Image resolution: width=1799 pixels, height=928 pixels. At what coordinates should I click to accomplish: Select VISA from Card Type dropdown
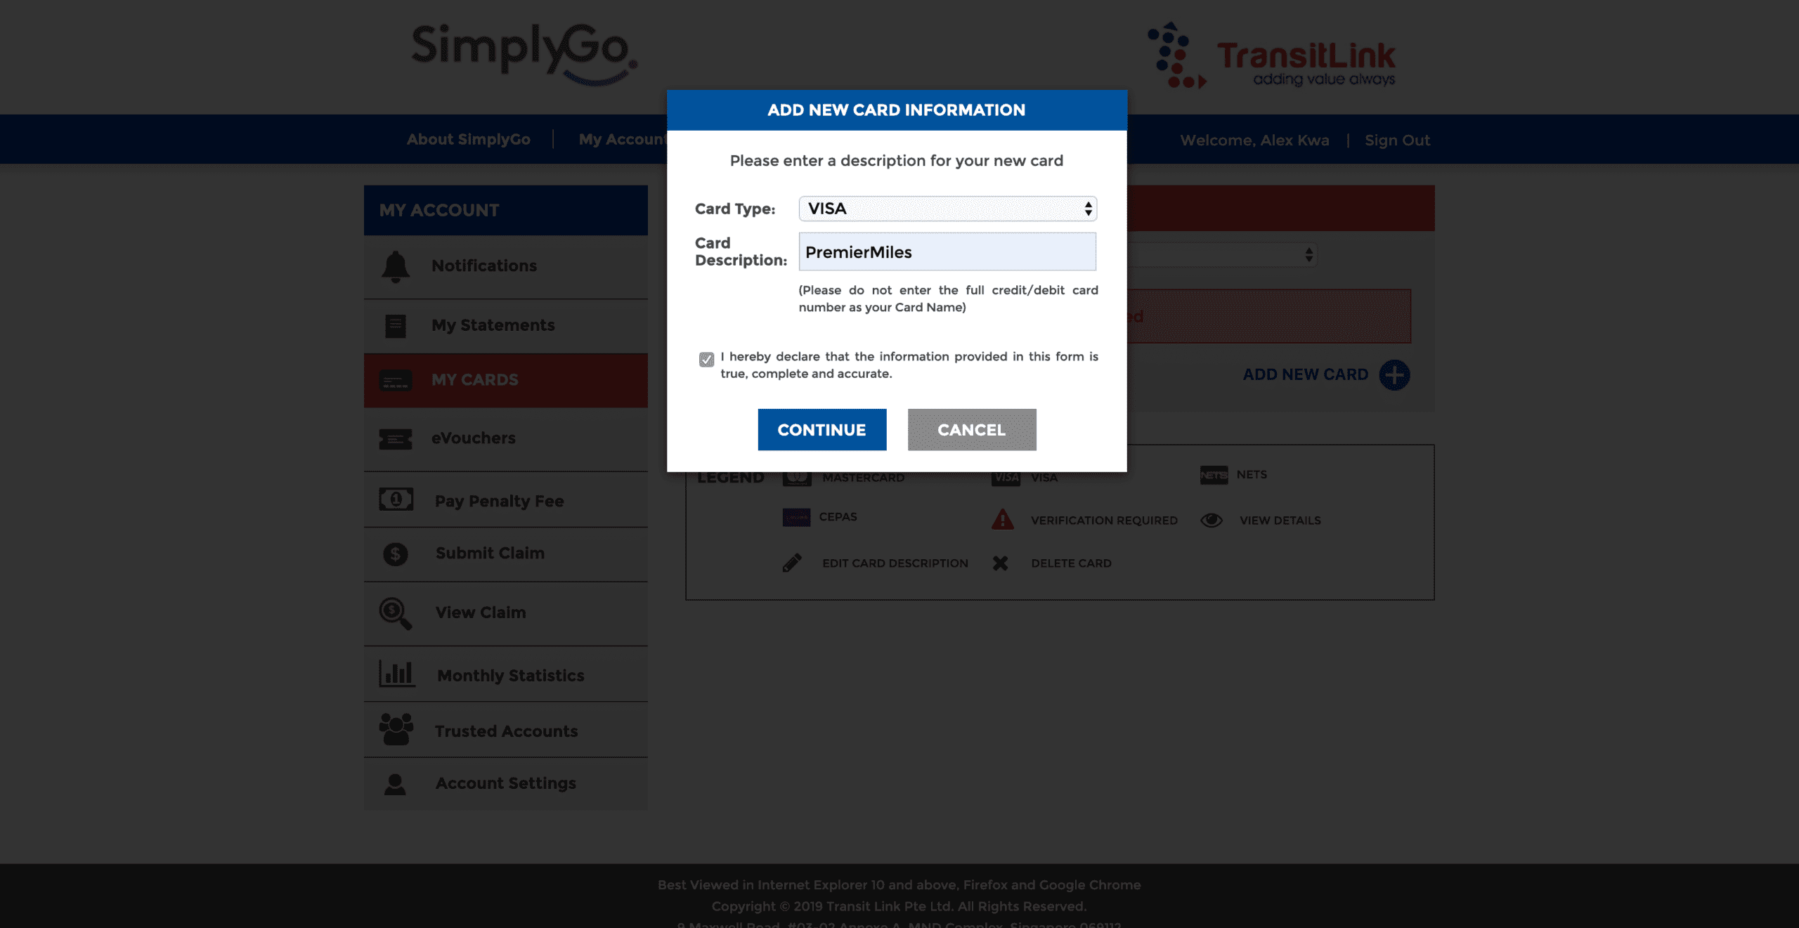(x=947, y=209)
